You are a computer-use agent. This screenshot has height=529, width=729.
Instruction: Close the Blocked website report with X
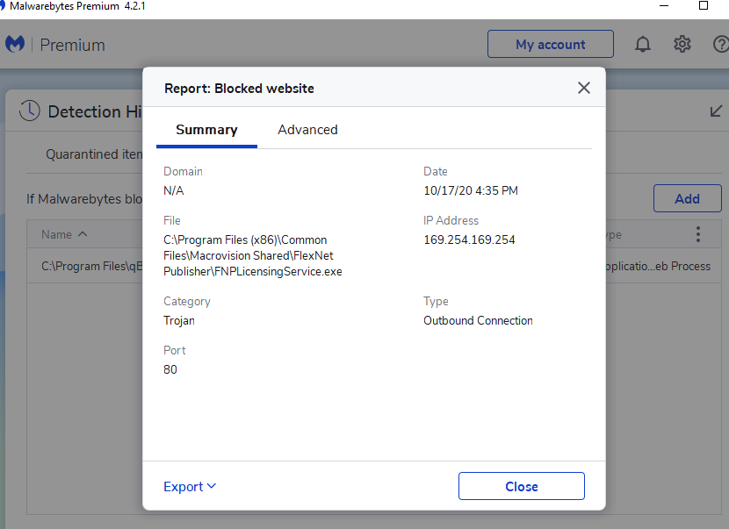584,88
